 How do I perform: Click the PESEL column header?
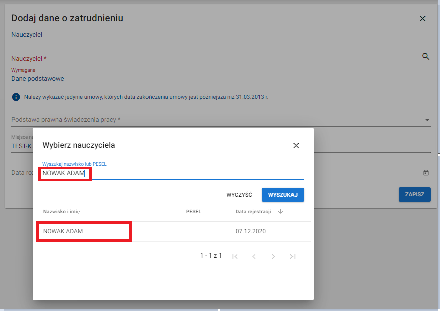tap(193, 212)
